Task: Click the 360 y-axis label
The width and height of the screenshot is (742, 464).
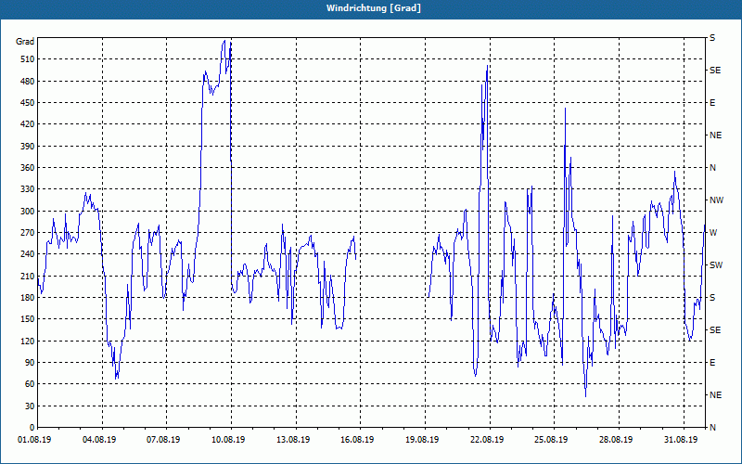Action: point(28,168)
